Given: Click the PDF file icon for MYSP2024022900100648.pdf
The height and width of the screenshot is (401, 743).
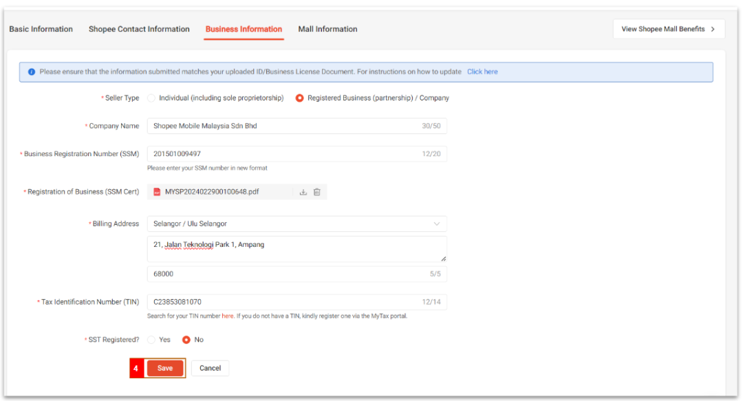Looking at the screenshot, I should pos(157,192).
